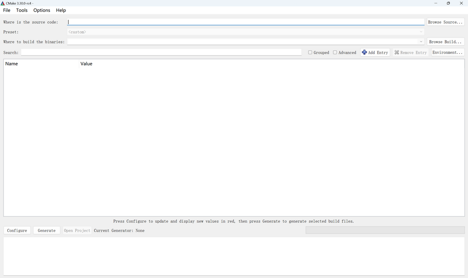This screenshot has height=278, width=468.
Task: Click the CMake logo in the title bar
Action: [x=3, y=3]
